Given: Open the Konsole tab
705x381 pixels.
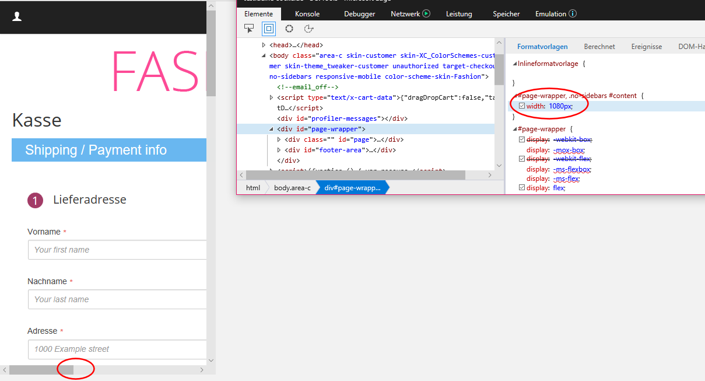Looking at the screenshot, I should (x=307, y=14).
